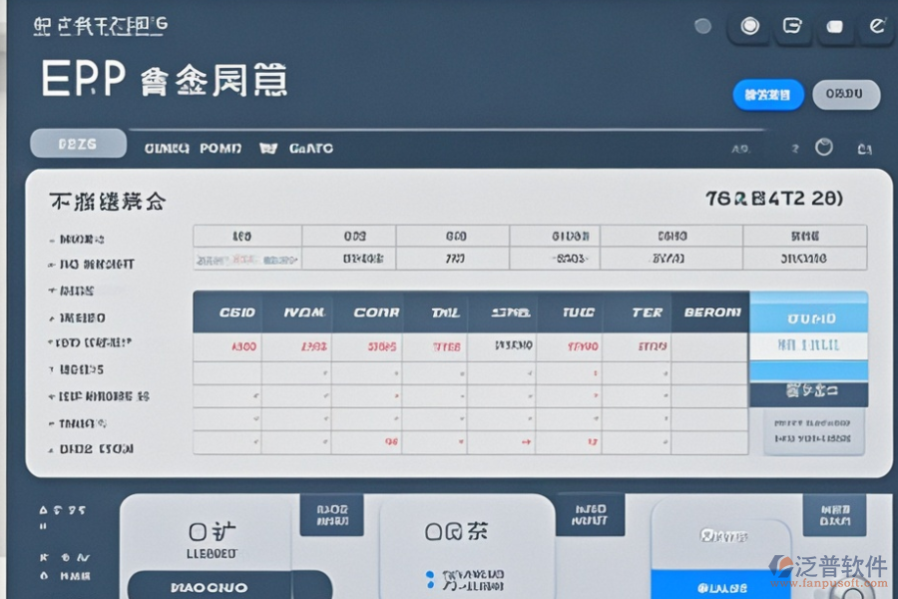Image resolution: width=898 pixels, height=599 pixels.
Task: Click the top-right icon resembling letter G
Action: click(793, 27)
